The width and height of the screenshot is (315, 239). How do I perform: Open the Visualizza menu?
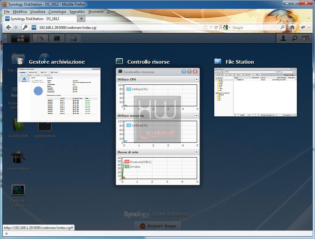tap(37, 12)
